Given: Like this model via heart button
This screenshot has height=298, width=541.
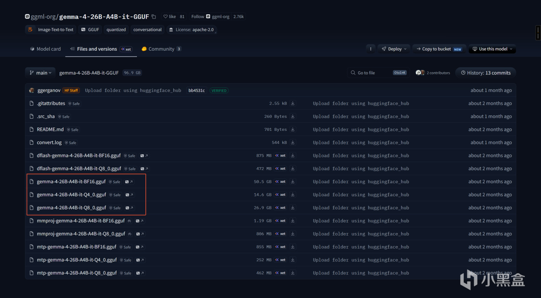Looking at the screenshot, I should coord(169,16).
